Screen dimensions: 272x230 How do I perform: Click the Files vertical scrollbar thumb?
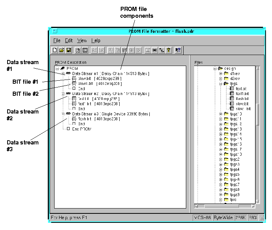258,114
